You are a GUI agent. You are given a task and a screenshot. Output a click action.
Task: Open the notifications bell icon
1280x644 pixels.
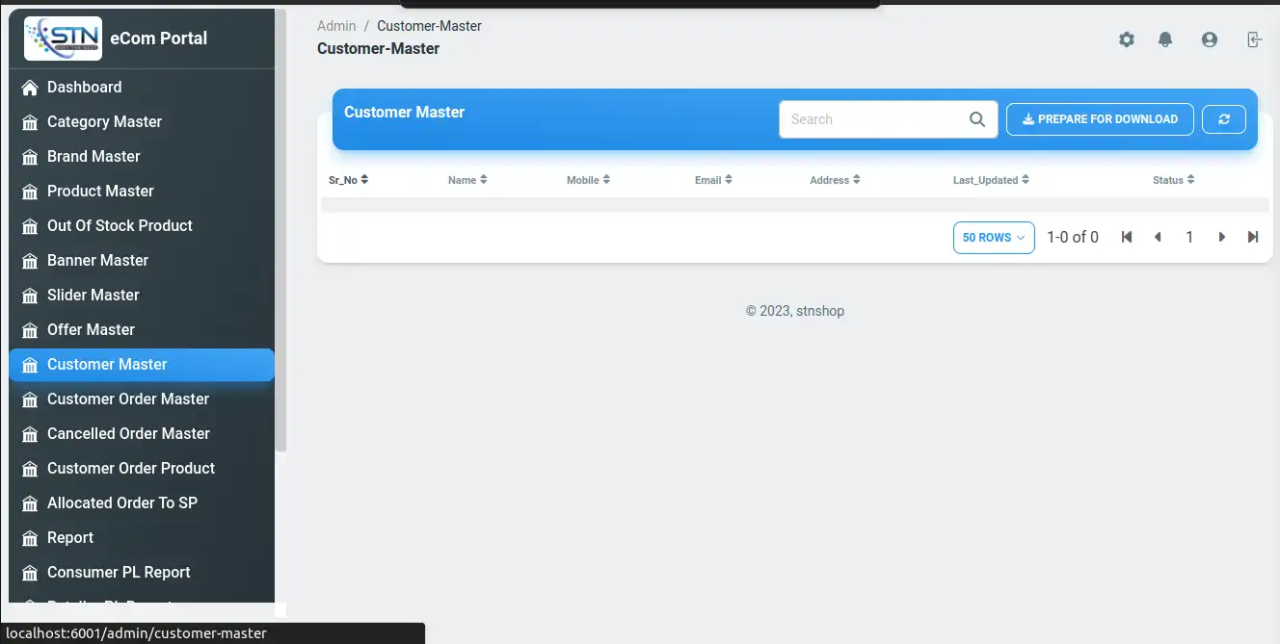tap(1165, 39)
